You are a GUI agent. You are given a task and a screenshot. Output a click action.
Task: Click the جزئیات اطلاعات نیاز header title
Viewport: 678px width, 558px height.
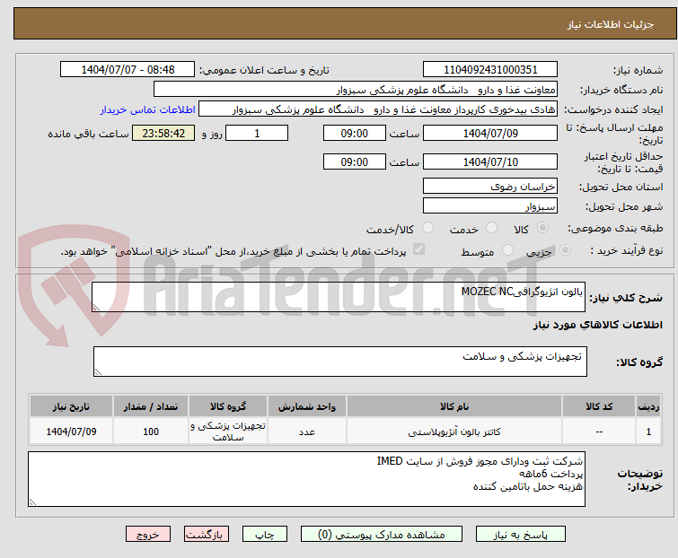[610, 24]
